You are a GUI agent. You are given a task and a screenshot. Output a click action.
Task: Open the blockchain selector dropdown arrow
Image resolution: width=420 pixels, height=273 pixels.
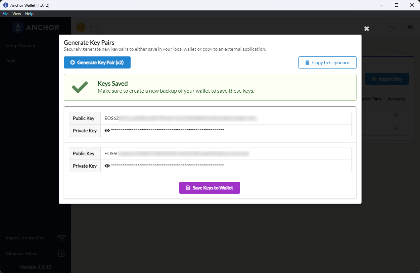[90, 27]
